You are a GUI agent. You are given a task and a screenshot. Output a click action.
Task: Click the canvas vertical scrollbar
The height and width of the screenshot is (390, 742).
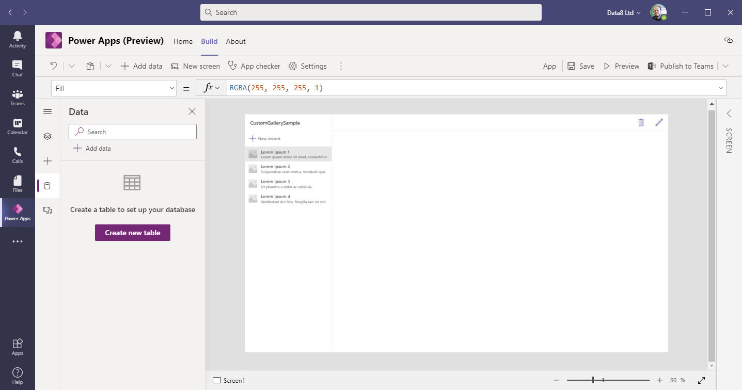pyautogui.click(x=712, y=235)
